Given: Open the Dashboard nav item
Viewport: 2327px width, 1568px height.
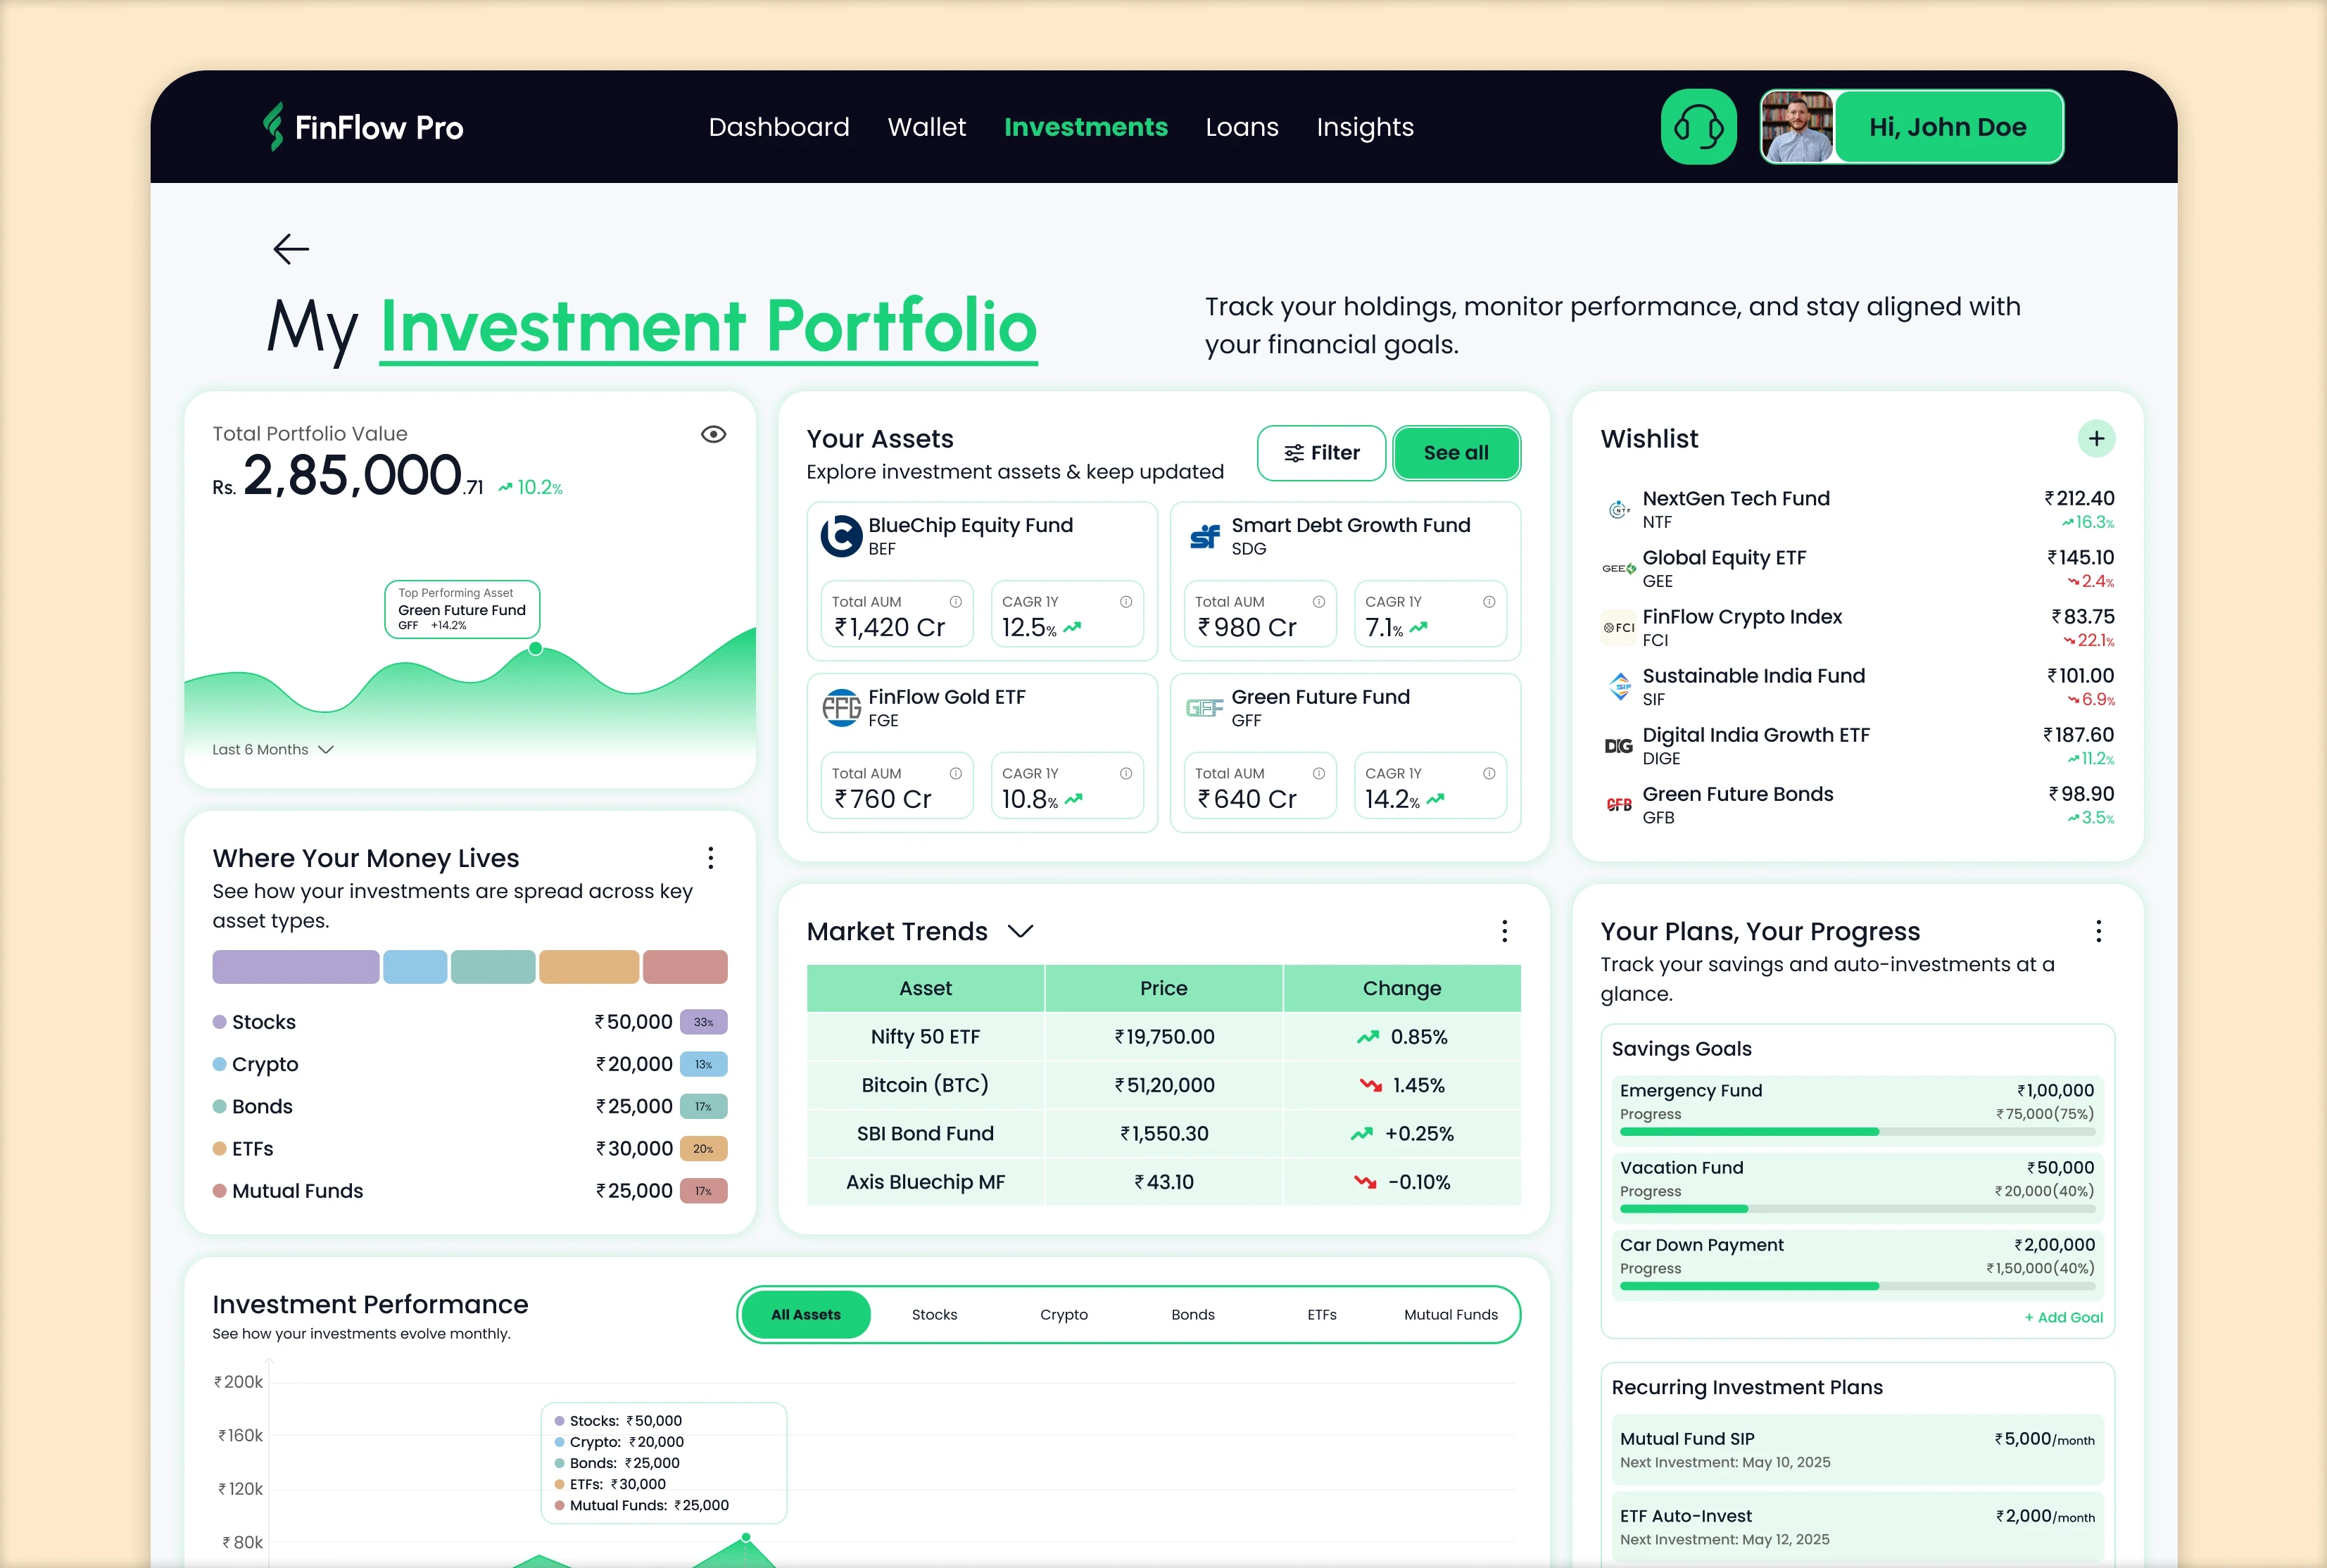Looking at the screenshot, I should (779, 127).
